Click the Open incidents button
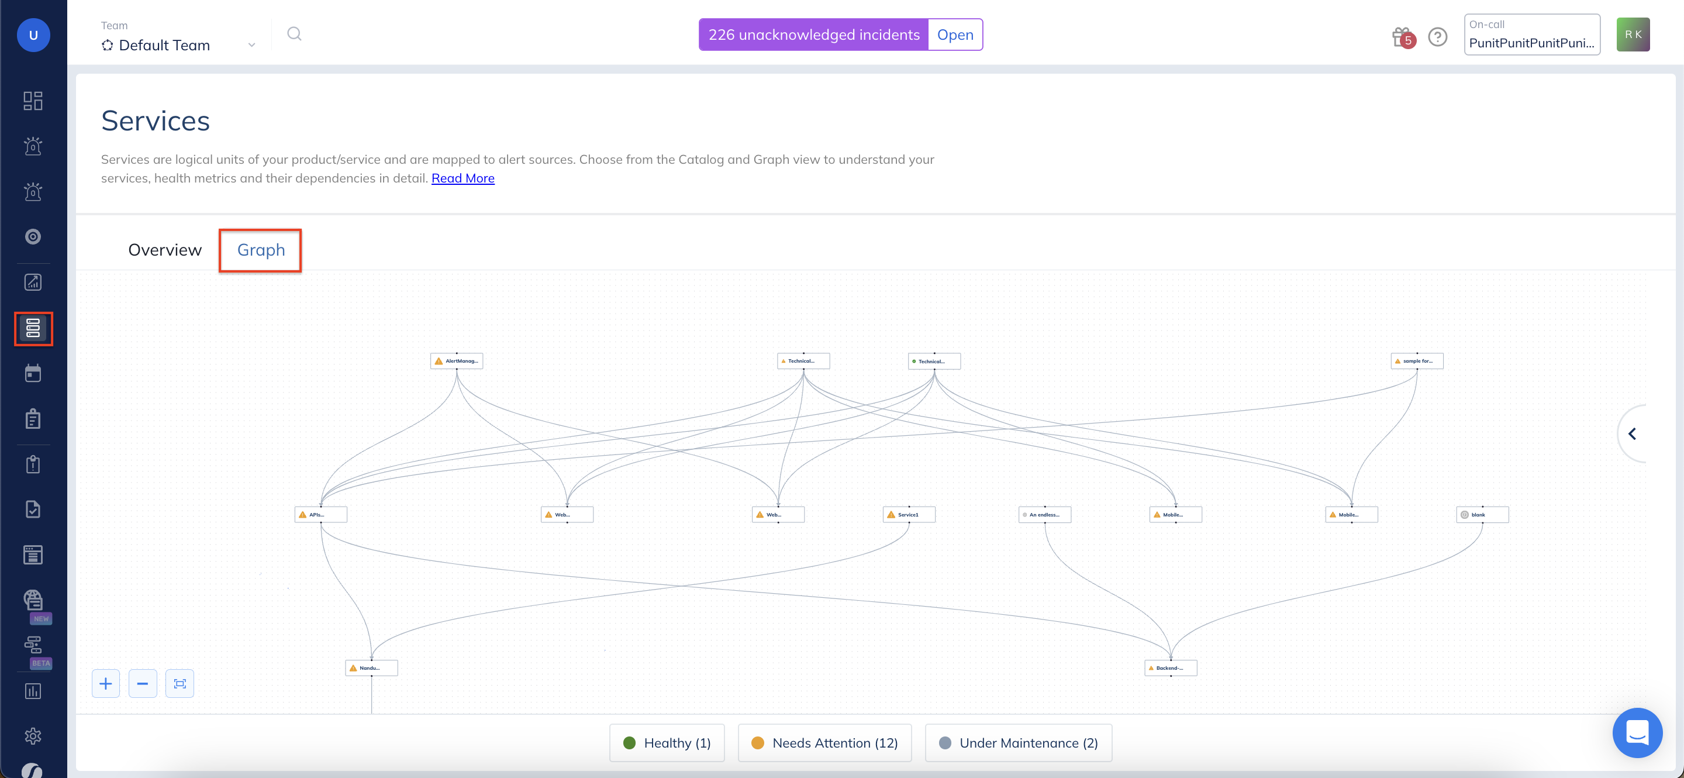This screenshot has width=1684, height=778. (x=954, y=35)
